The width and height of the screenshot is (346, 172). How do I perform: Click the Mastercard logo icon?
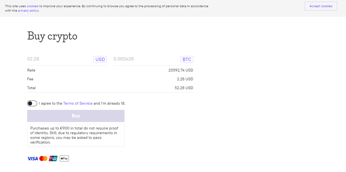click(43, 158)
